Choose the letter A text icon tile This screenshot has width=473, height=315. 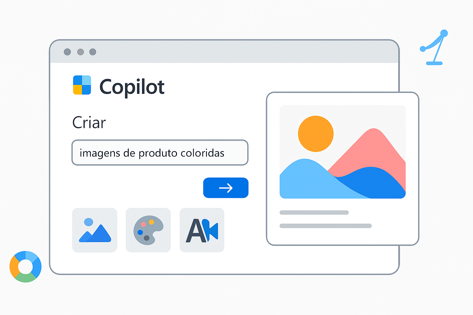pyautogui.click(x=202, y=230)
